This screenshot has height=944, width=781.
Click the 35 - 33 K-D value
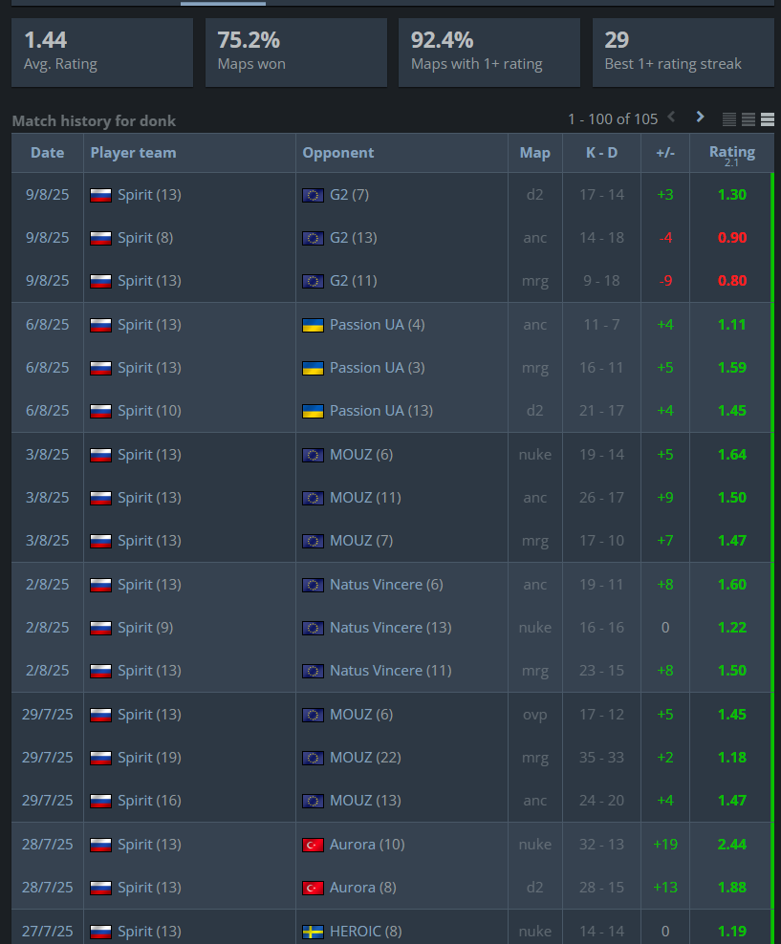(601, 758)
